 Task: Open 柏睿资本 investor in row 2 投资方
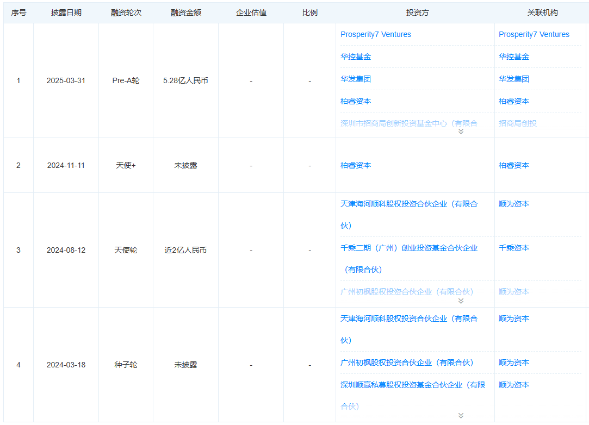pyautogui.click(x=355, y=165)
